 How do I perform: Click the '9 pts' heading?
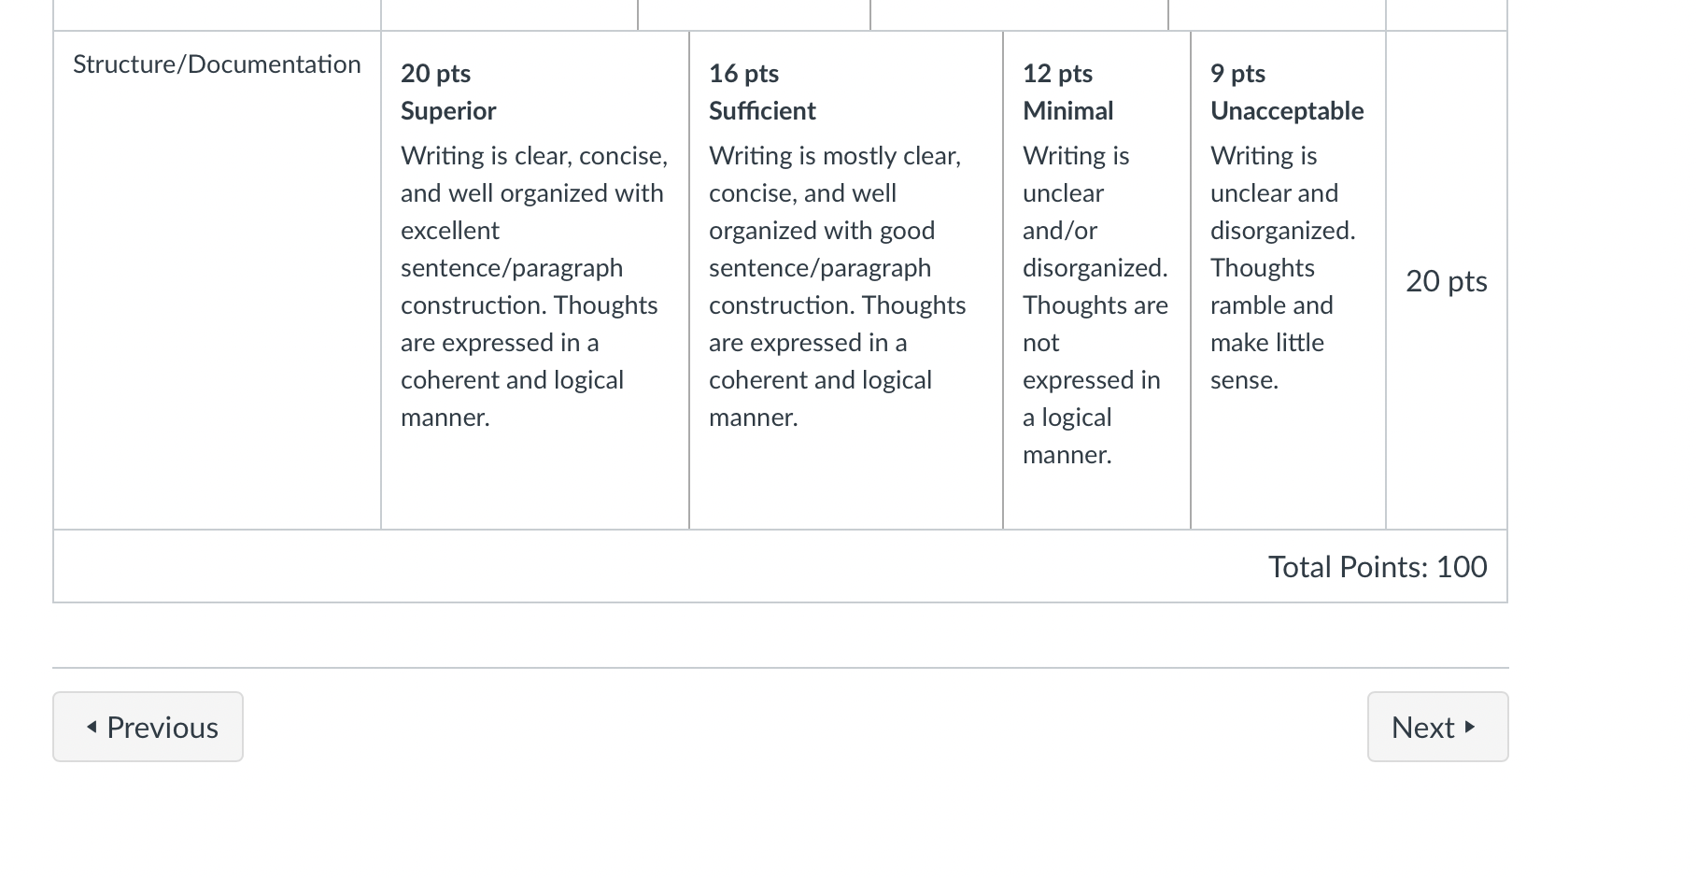(1238, 74)
